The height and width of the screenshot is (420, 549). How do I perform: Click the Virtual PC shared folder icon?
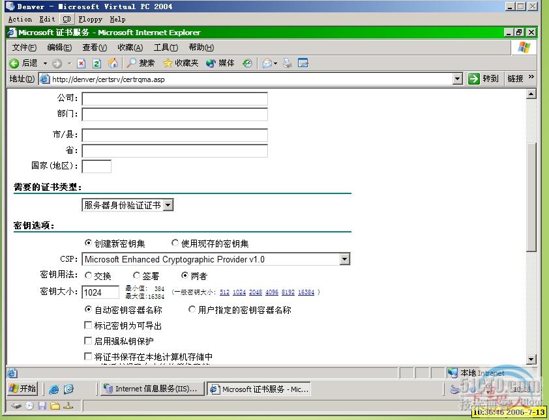click(55, 406)
